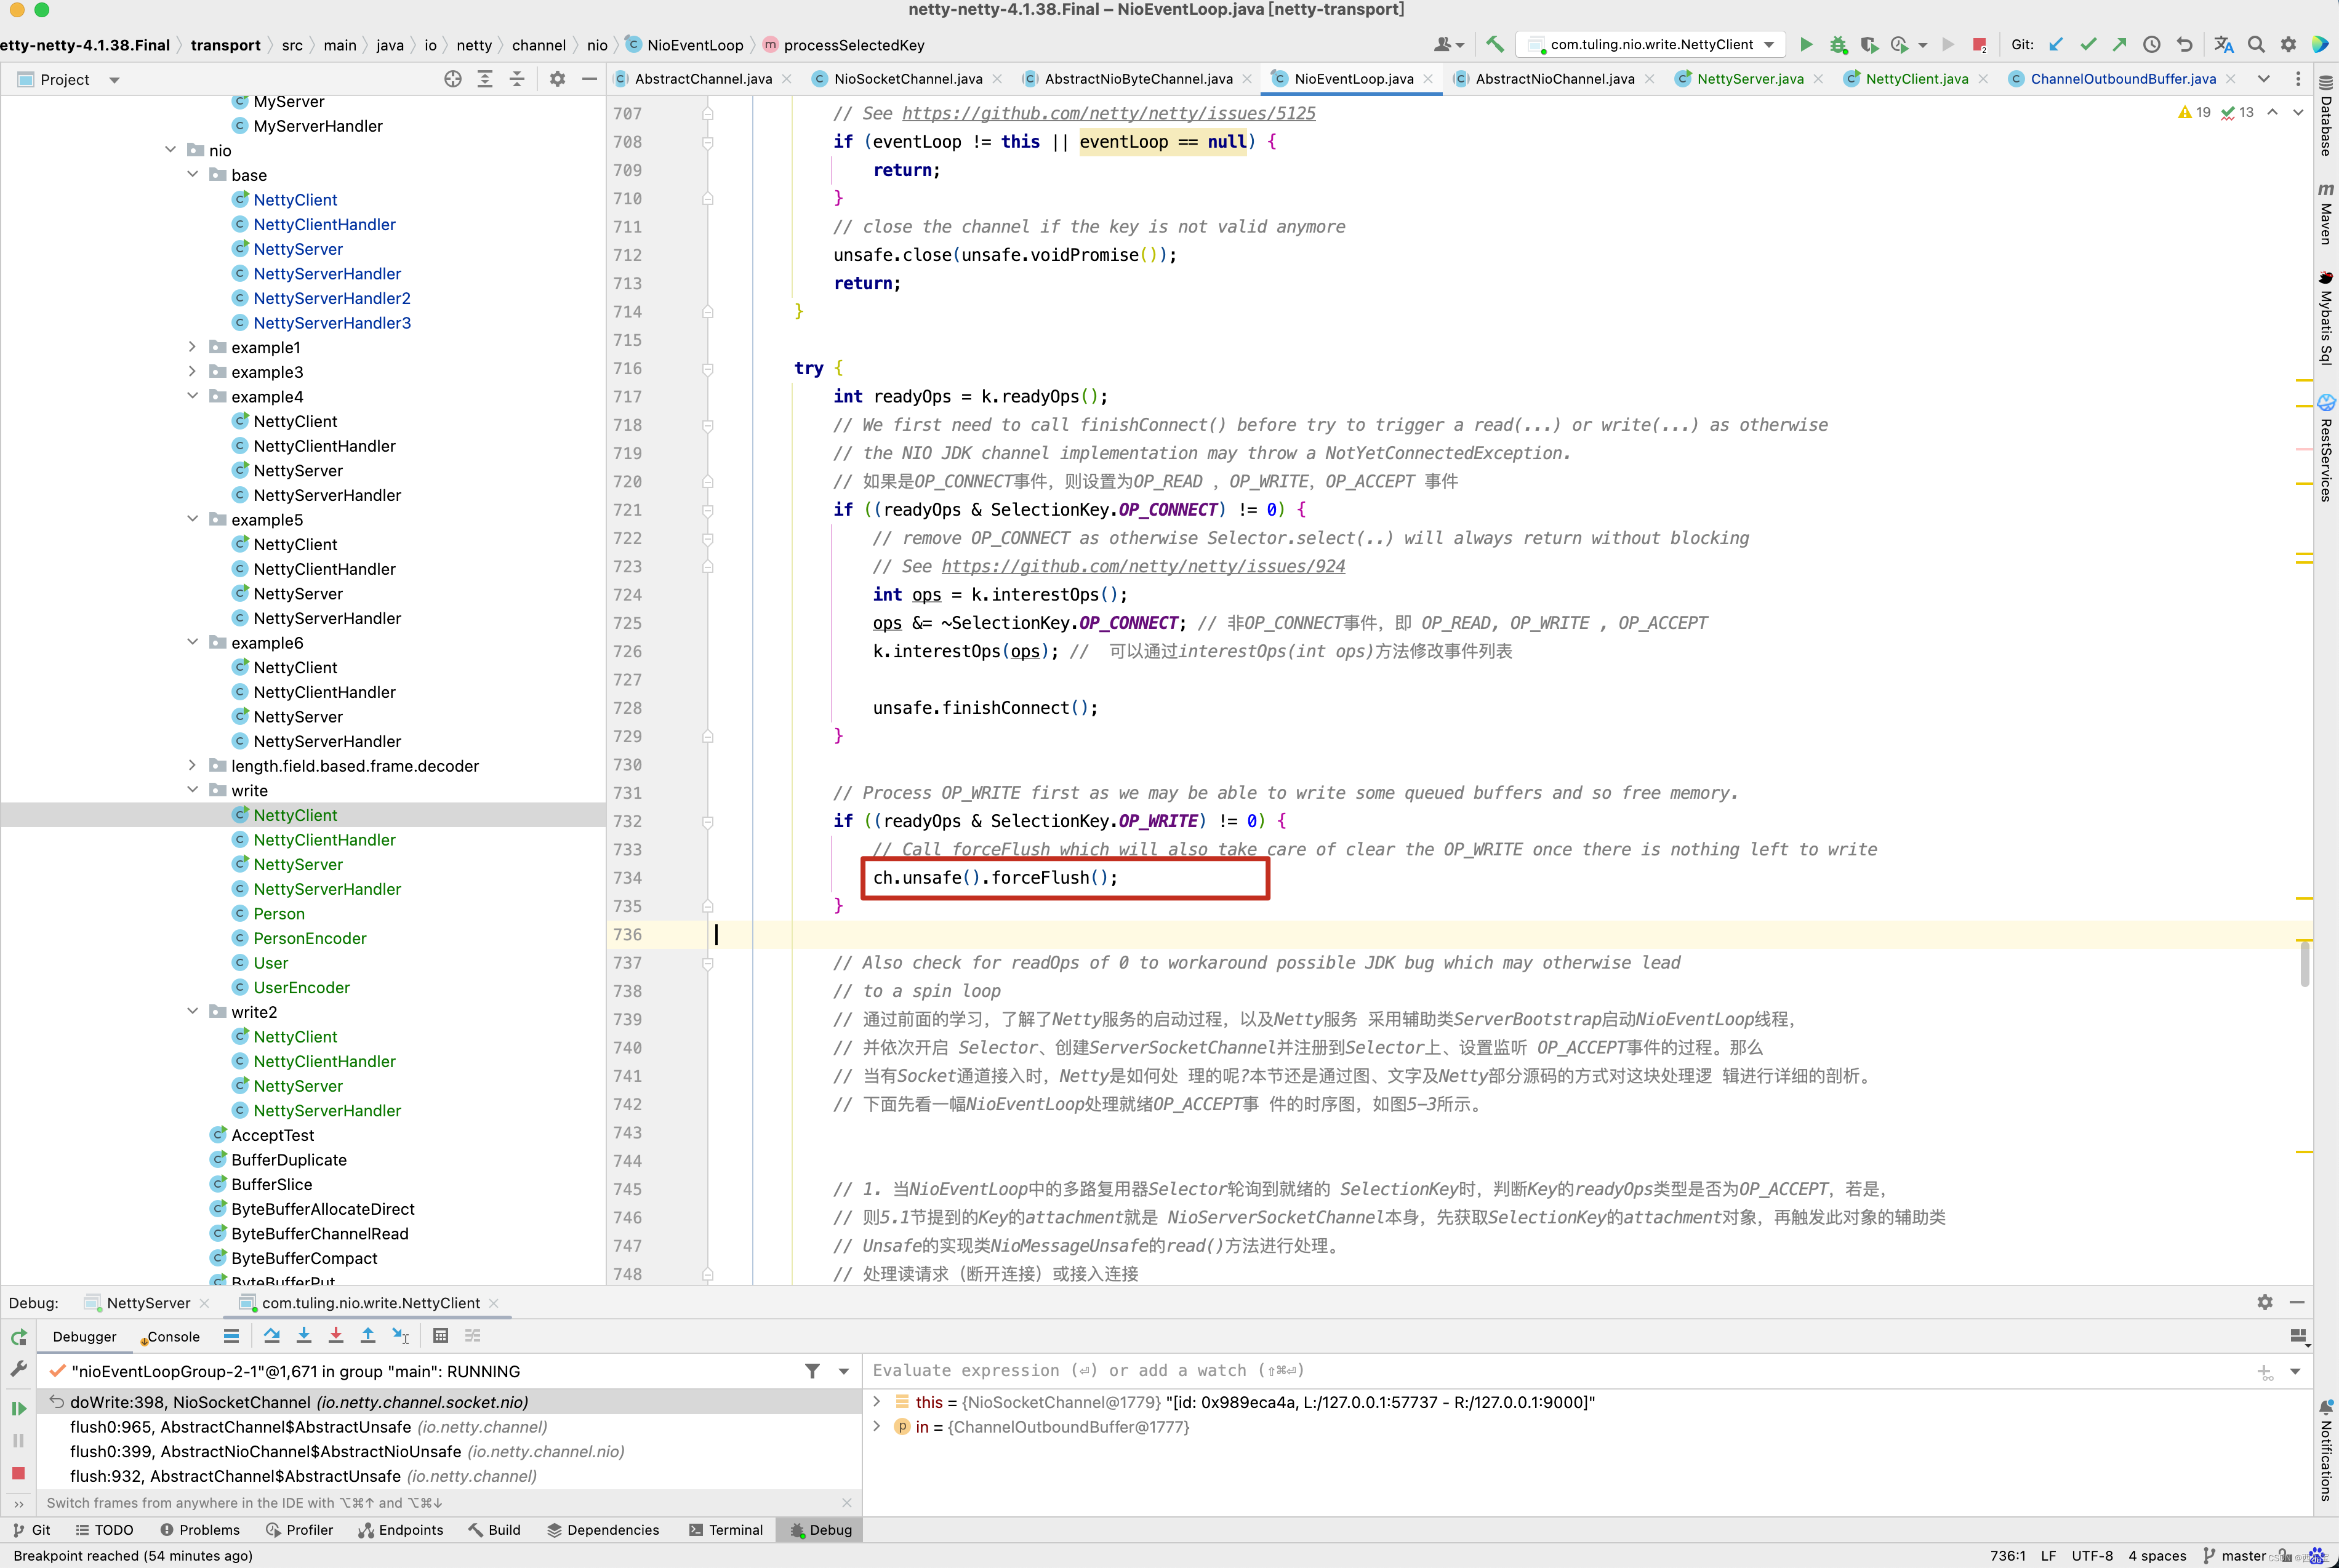The image size is (2339, 1568).
Task: Resume the program in the debug panel
Action: 19,1408
